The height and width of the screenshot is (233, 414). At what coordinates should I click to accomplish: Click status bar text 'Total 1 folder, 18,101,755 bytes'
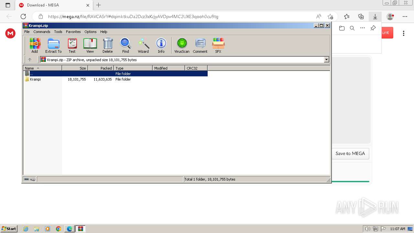point(210,179)
